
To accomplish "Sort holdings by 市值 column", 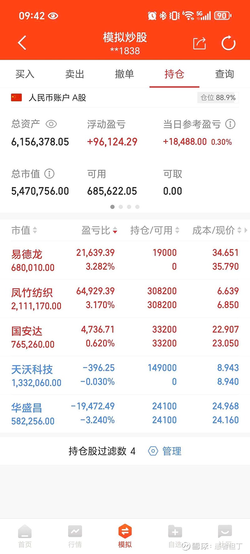I will tap(24, 230).
